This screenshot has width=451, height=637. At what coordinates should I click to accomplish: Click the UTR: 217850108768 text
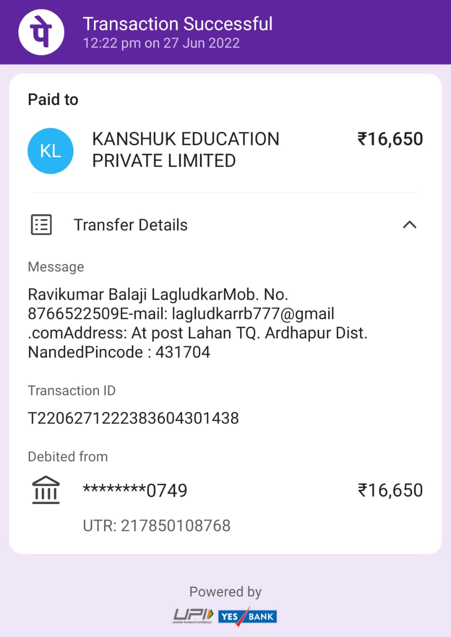[157, 526]
